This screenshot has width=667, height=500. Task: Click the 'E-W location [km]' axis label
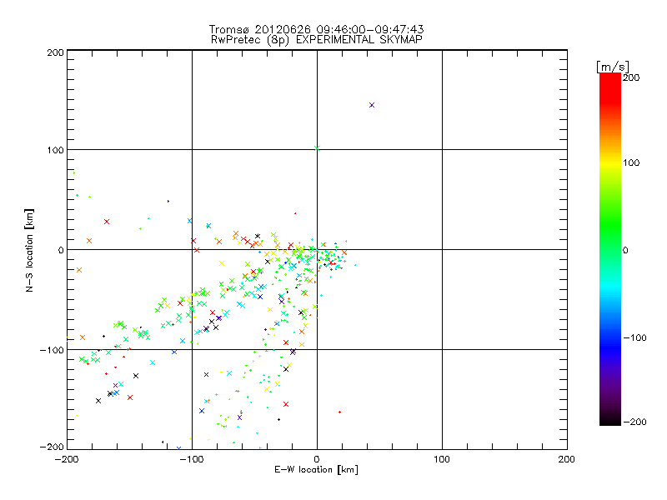click(316, 470)
